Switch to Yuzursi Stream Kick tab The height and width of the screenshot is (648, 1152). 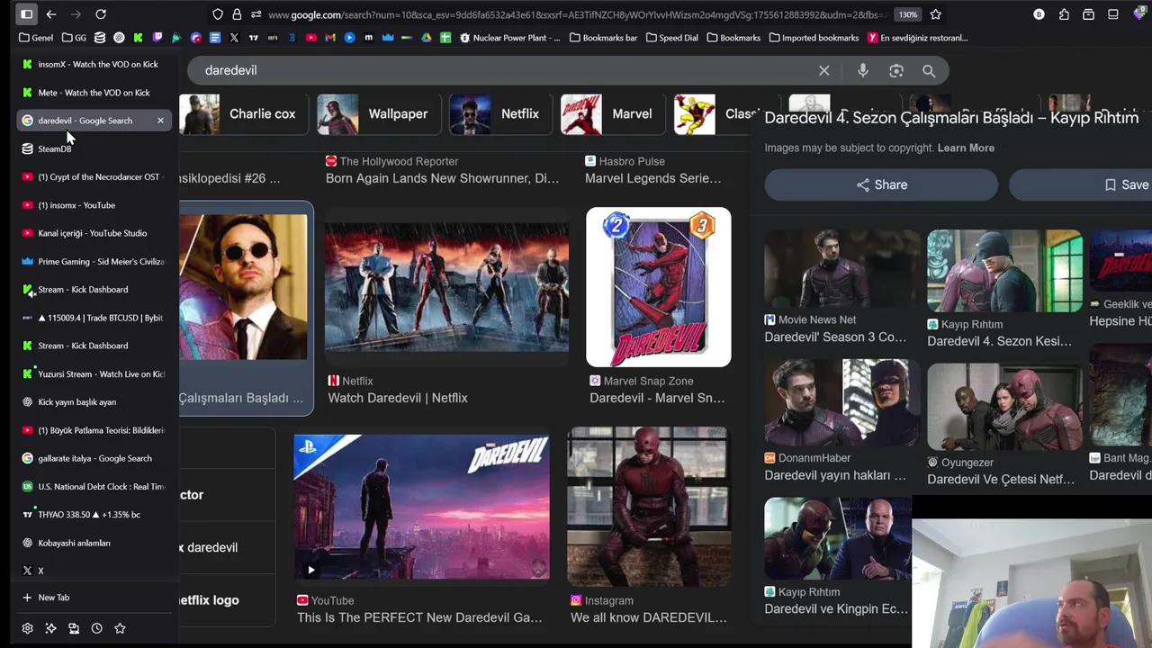point(94,374)
